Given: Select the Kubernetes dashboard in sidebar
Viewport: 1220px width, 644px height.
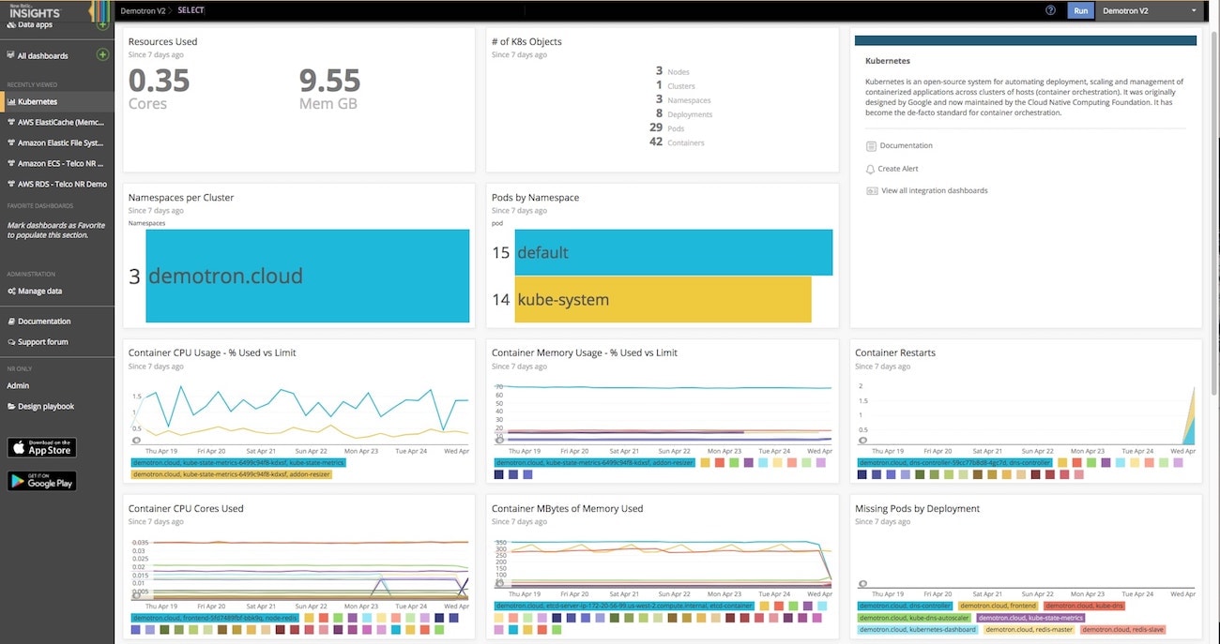Looking at the screenshot, I should pos(57,101).
